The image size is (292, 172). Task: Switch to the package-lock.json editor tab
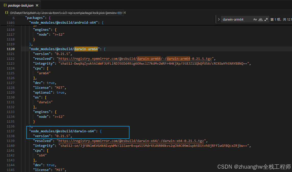(x=21, y=5)
